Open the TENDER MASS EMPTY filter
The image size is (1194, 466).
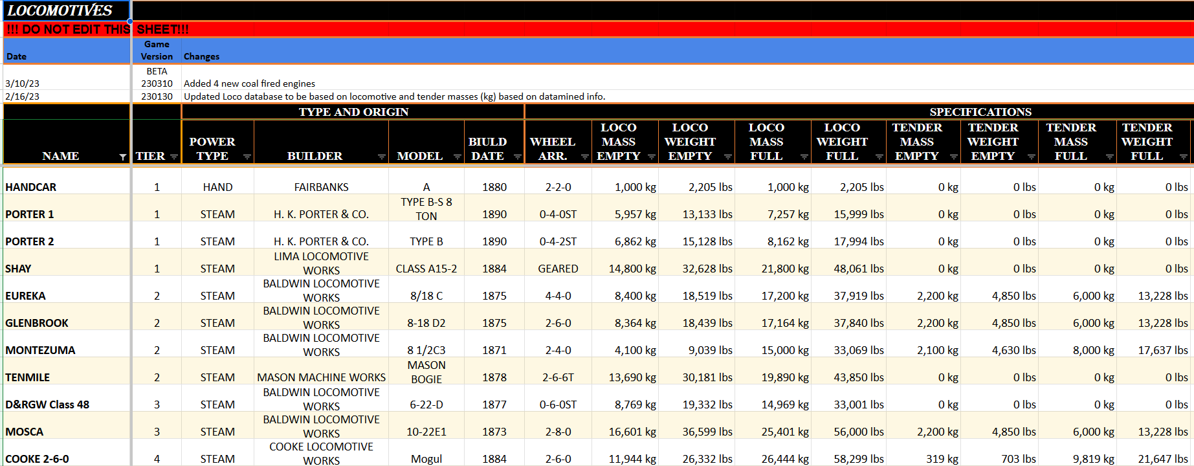tap(953, 157)
